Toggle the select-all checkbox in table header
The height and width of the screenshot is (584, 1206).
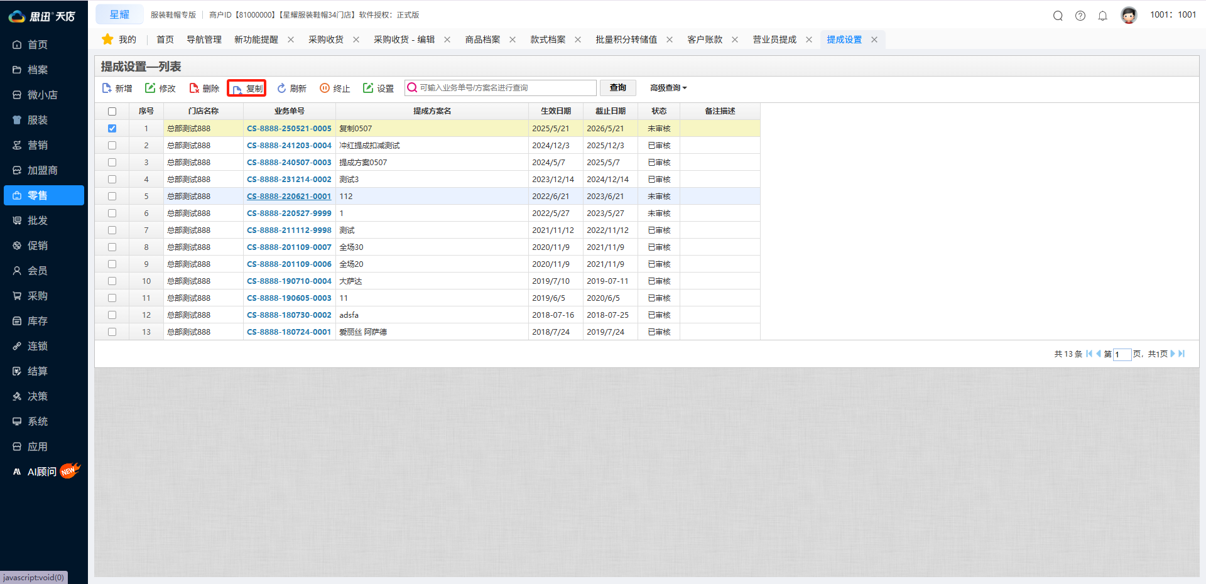pos(112,111)
